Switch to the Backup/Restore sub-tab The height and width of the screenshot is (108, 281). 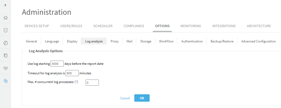point(222,41)
